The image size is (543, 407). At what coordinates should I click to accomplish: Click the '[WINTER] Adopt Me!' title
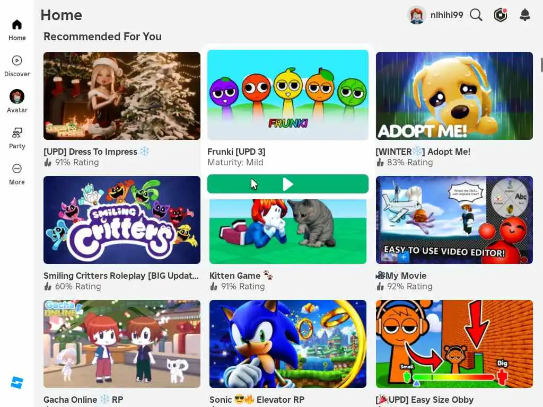[423, 152]
